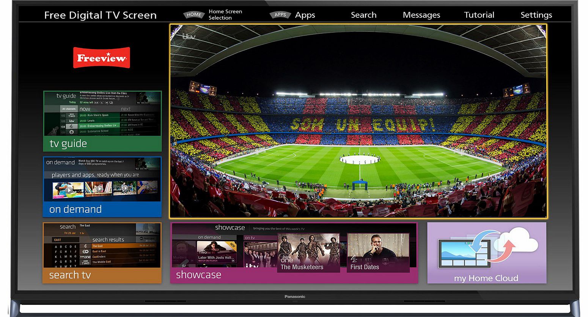Screen dimensions: 588x317
Task: Select the Apps label in top bar
Action: [305, 15]
